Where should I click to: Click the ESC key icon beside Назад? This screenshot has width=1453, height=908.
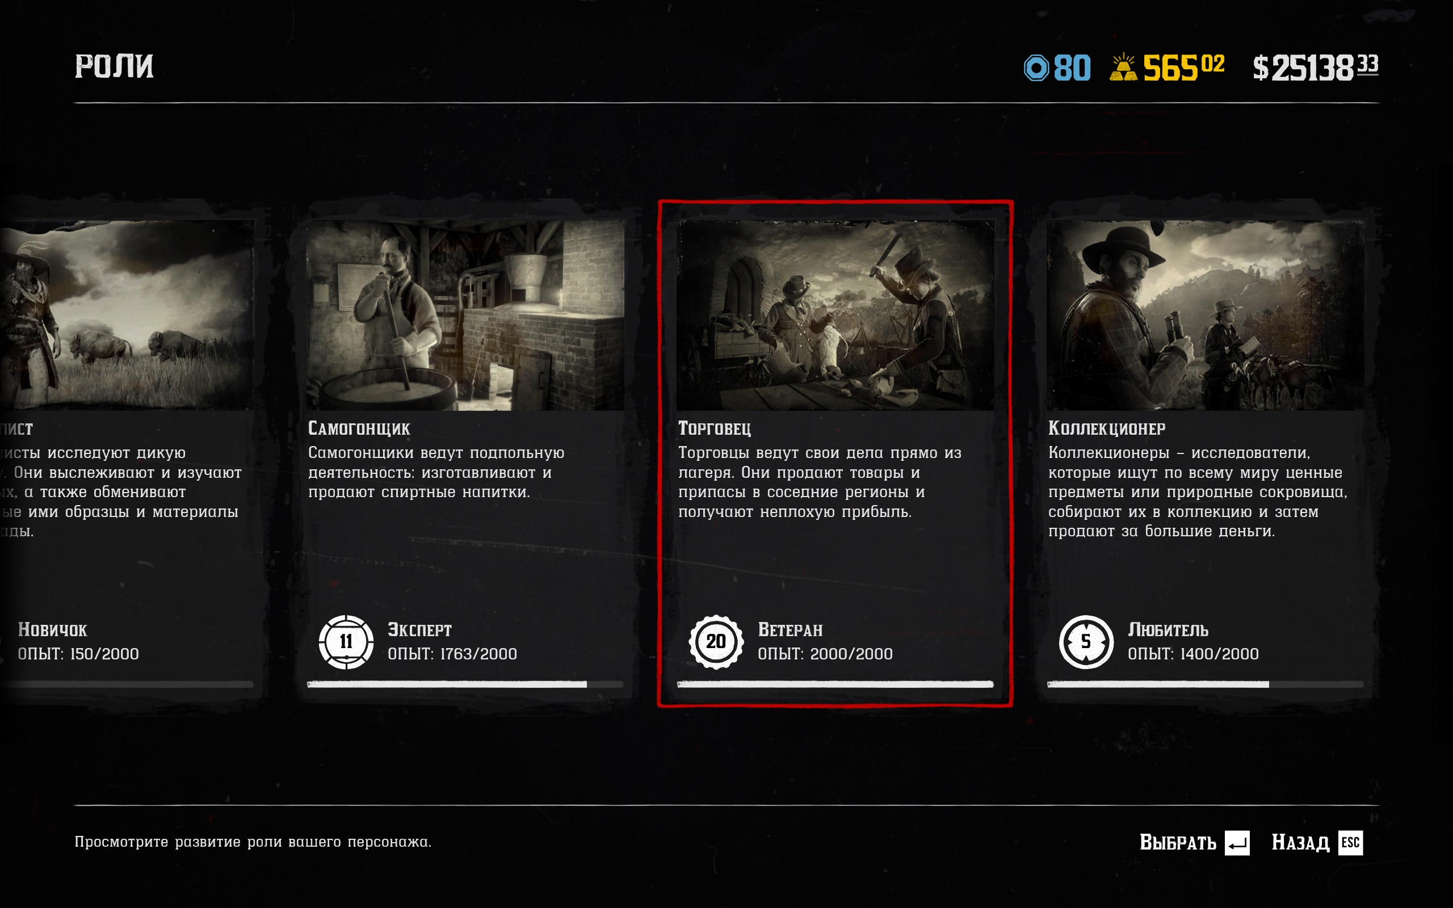[x=1350, y=843]
